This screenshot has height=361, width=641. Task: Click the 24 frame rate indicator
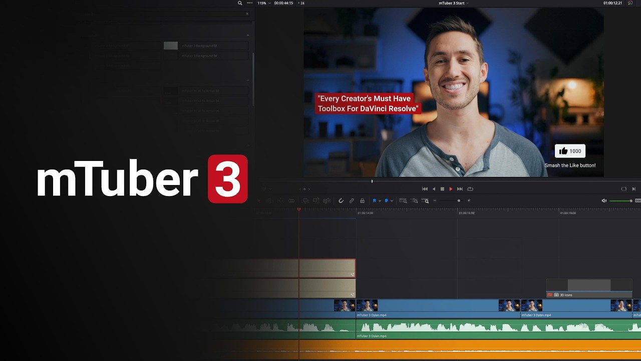pyautogui.click(x=301, y=3)
